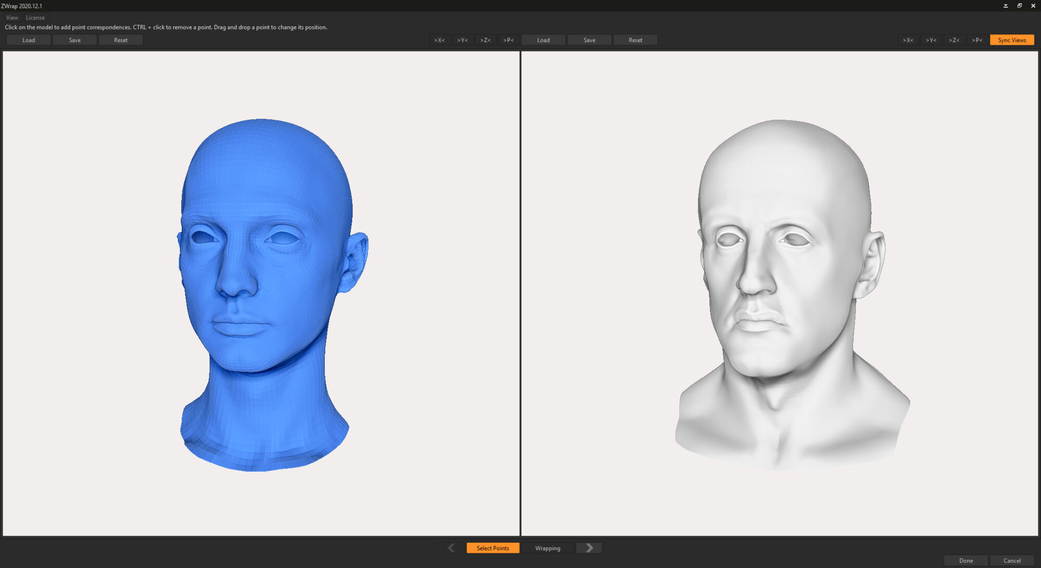Toggle the Sync Views button
The image size is (1041, 568).
[1011, 40]
